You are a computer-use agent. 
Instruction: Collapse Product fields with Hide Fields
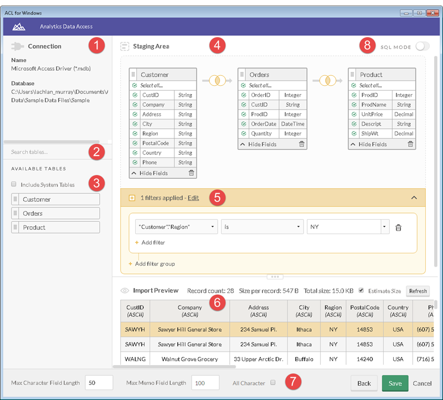point(369,144)
